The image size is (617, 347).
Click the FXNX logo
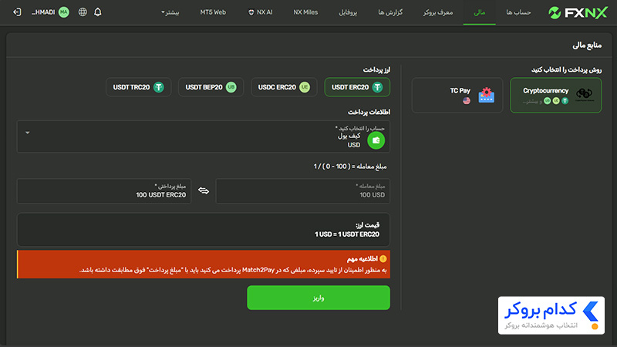(x=578, y=12)
